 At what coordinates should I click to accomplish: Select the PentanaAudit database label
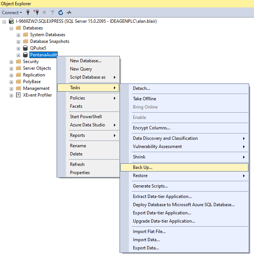coord(44,55)
